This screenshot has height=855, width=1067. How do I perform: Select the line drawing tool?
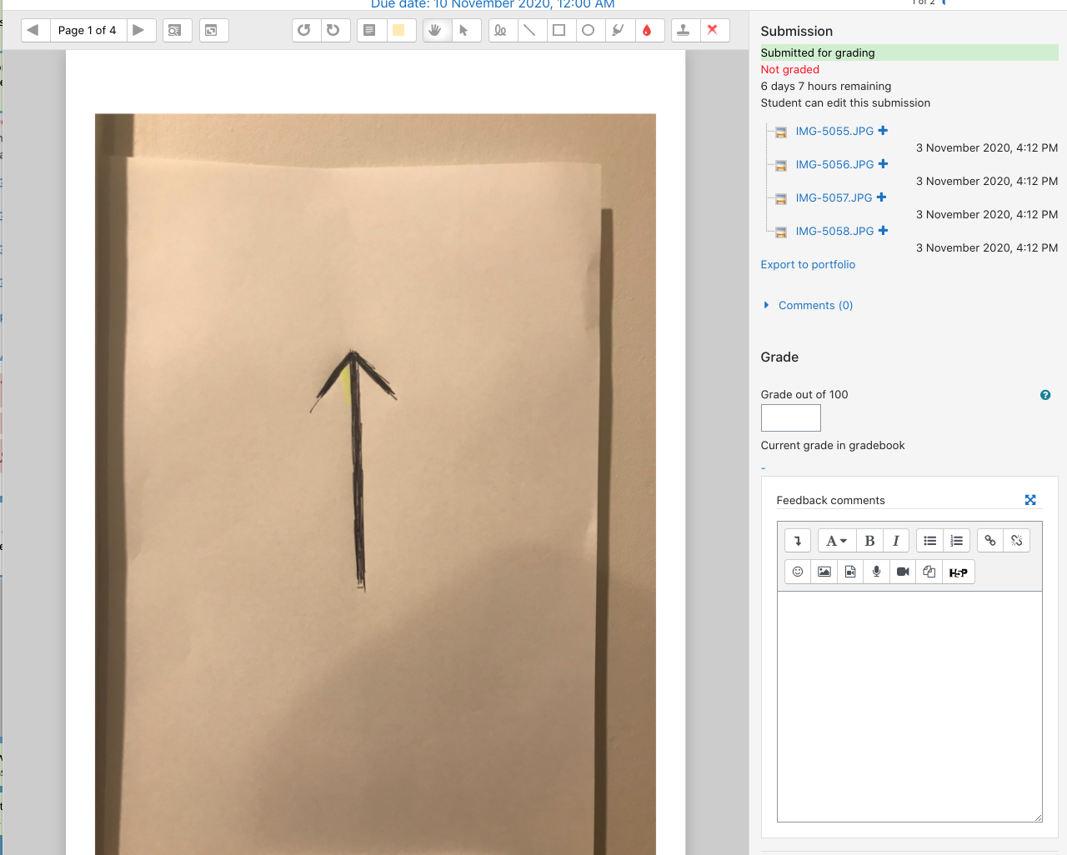[x=530, y=30]
